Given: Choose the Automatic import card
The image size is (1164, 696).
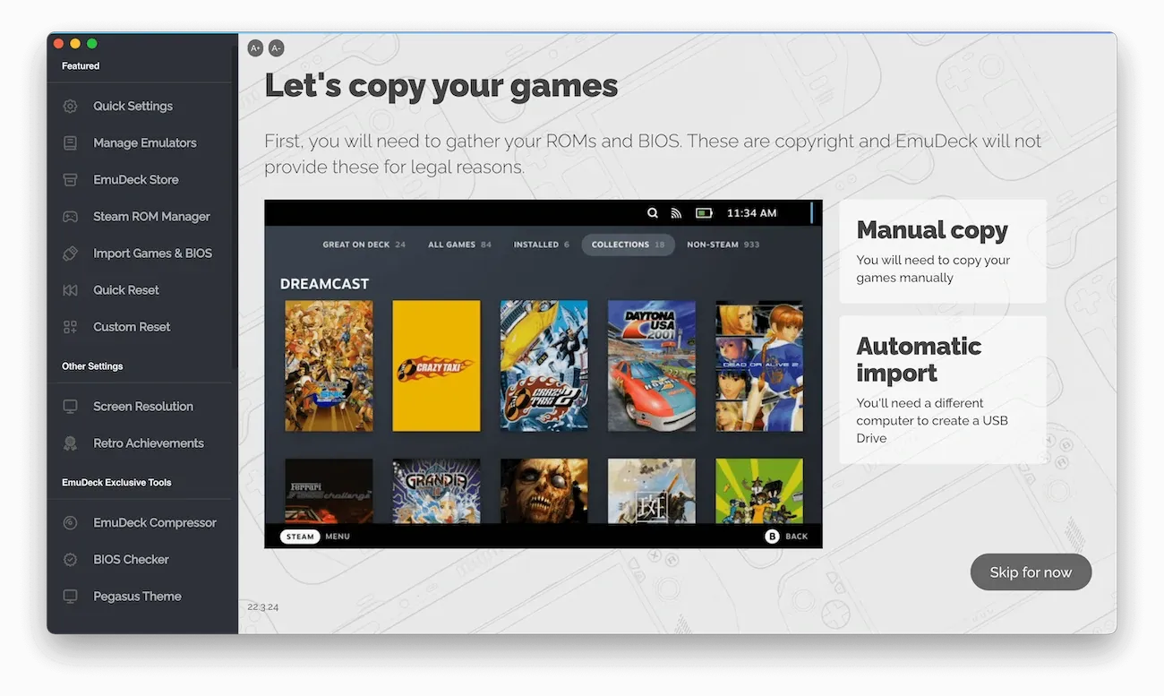Looking at the screenshot, I should 943,390.
